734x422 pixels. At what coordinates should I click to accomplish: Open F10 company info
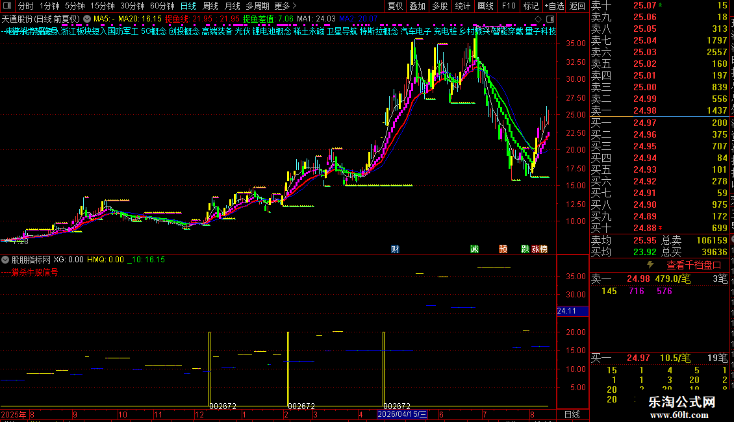click(509, 6)
